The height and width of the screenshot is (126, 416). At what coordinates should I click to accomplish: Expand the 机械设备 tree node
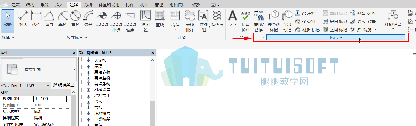(x=88, y=90)
